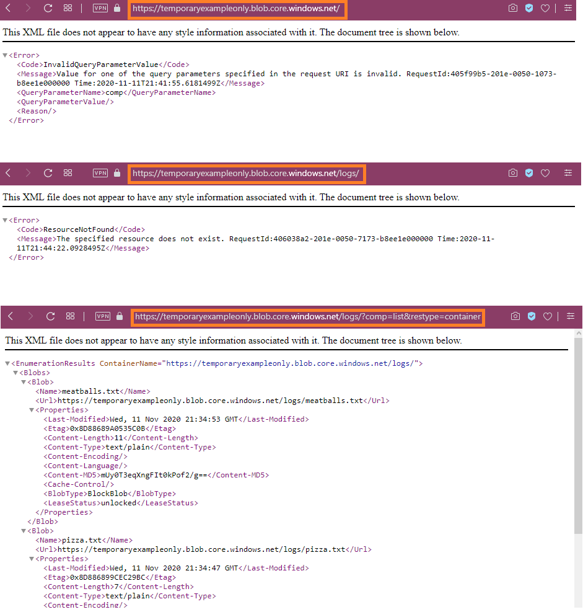The image size is (583, 612).
Task: Bookmark page with heart icon in top window
Action: (545, 8)
